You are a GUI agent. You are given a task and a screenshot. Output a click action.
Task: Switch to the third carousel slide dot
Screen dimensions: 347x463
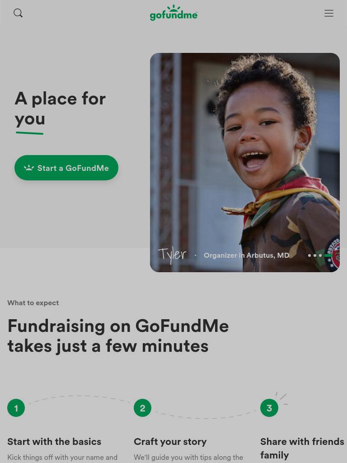(x=320, y=255)
